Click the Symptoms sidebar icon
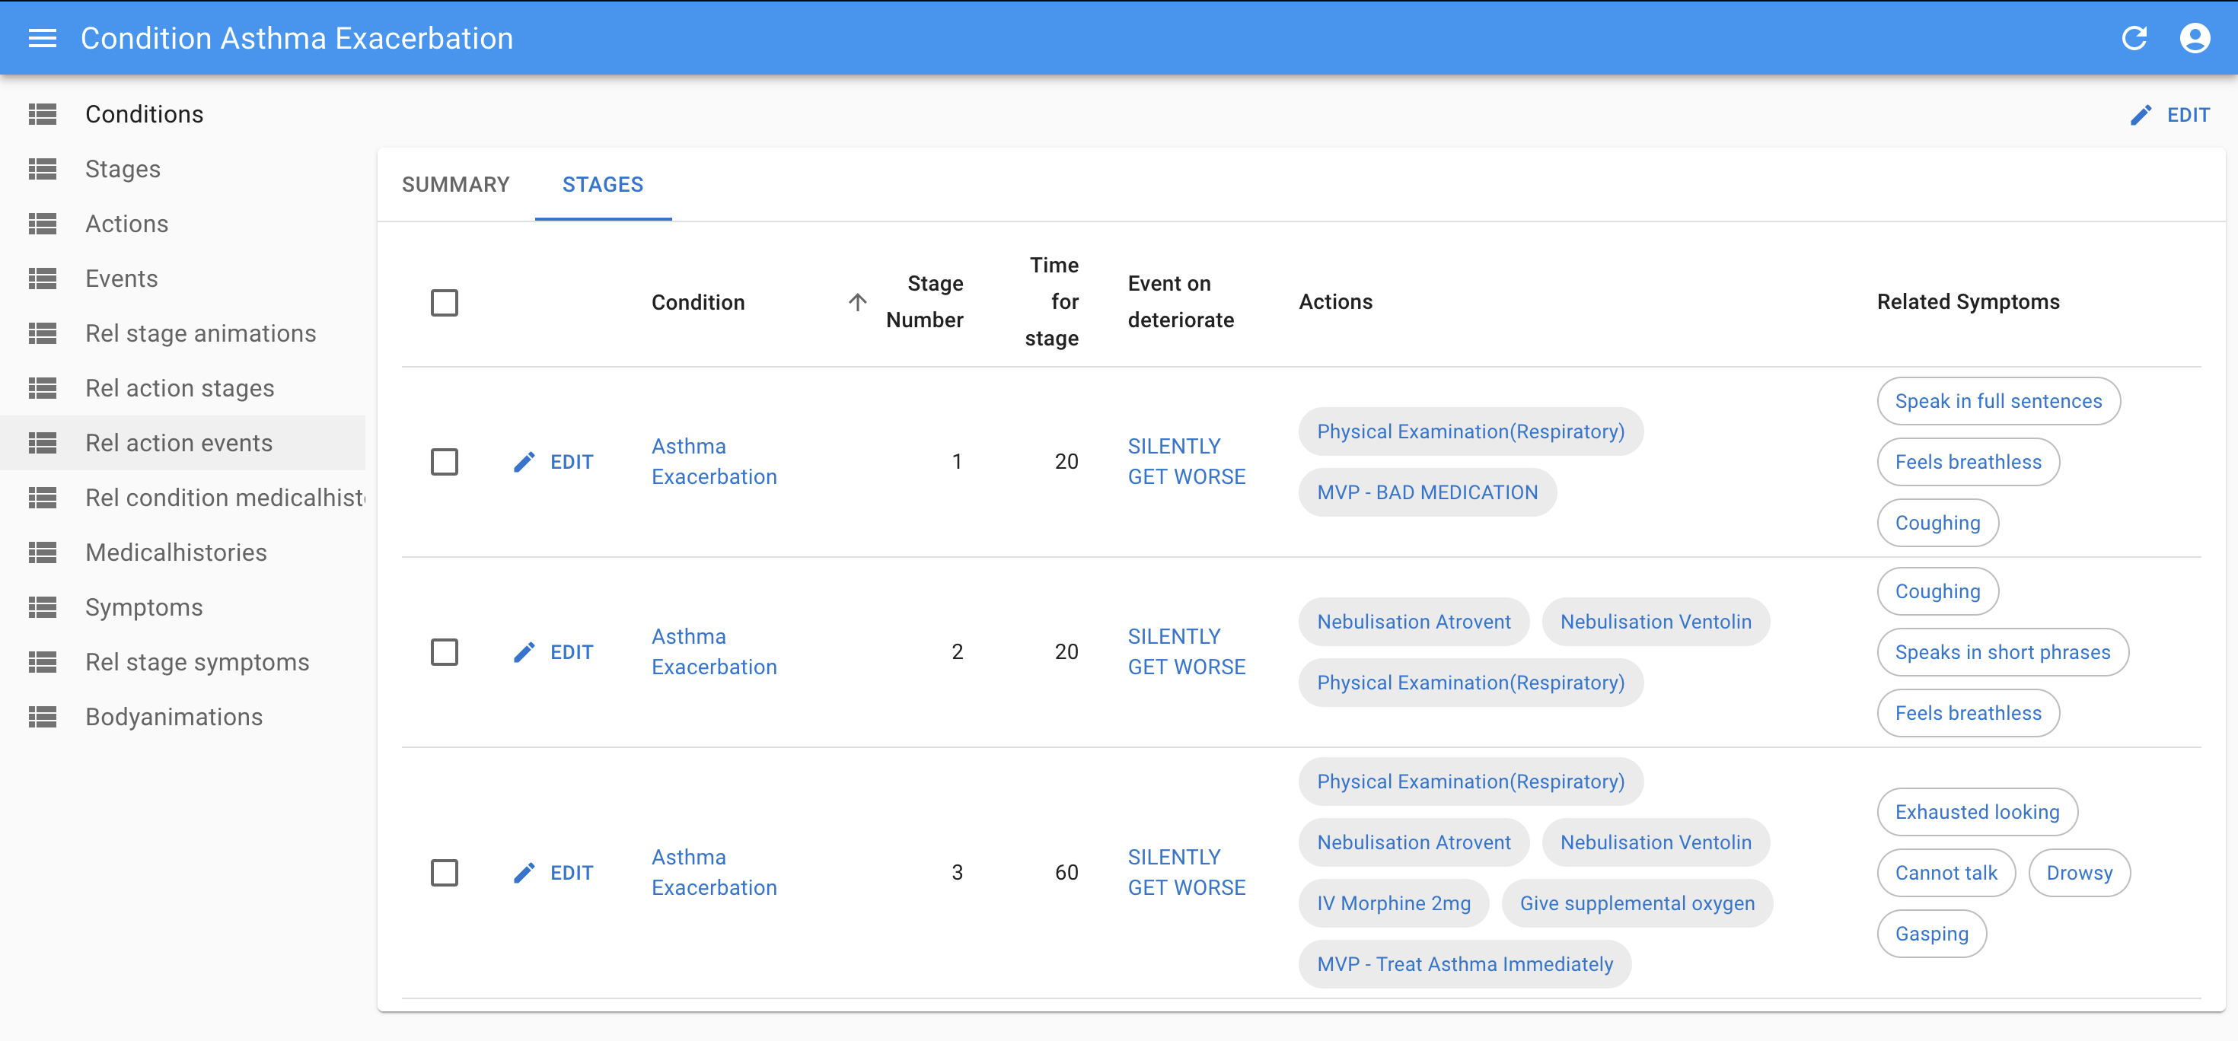Image resolution: width=2238 pixels, height=1041 pixels. click(43, 606)
